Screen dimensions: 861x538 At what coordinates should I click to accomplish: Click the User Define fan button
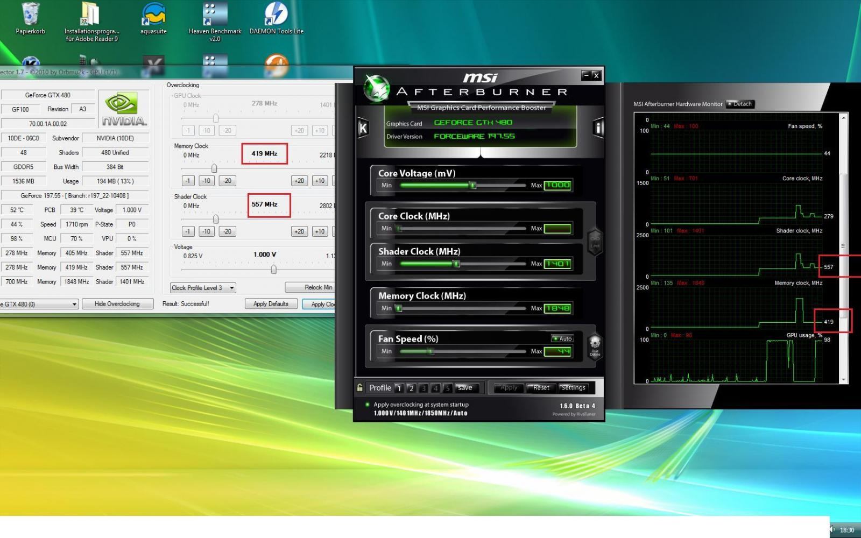tap(595, 345)
